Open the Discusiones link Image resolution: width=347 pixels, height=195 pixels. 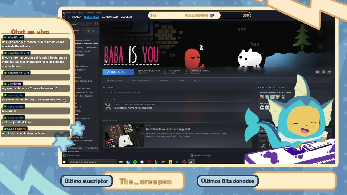pyautogui.click(x=164, y=80)
